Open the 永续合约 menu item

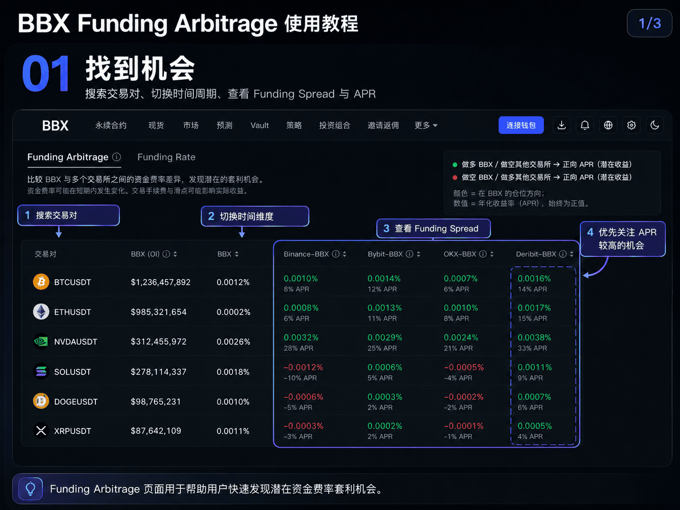tap(111, 125)
